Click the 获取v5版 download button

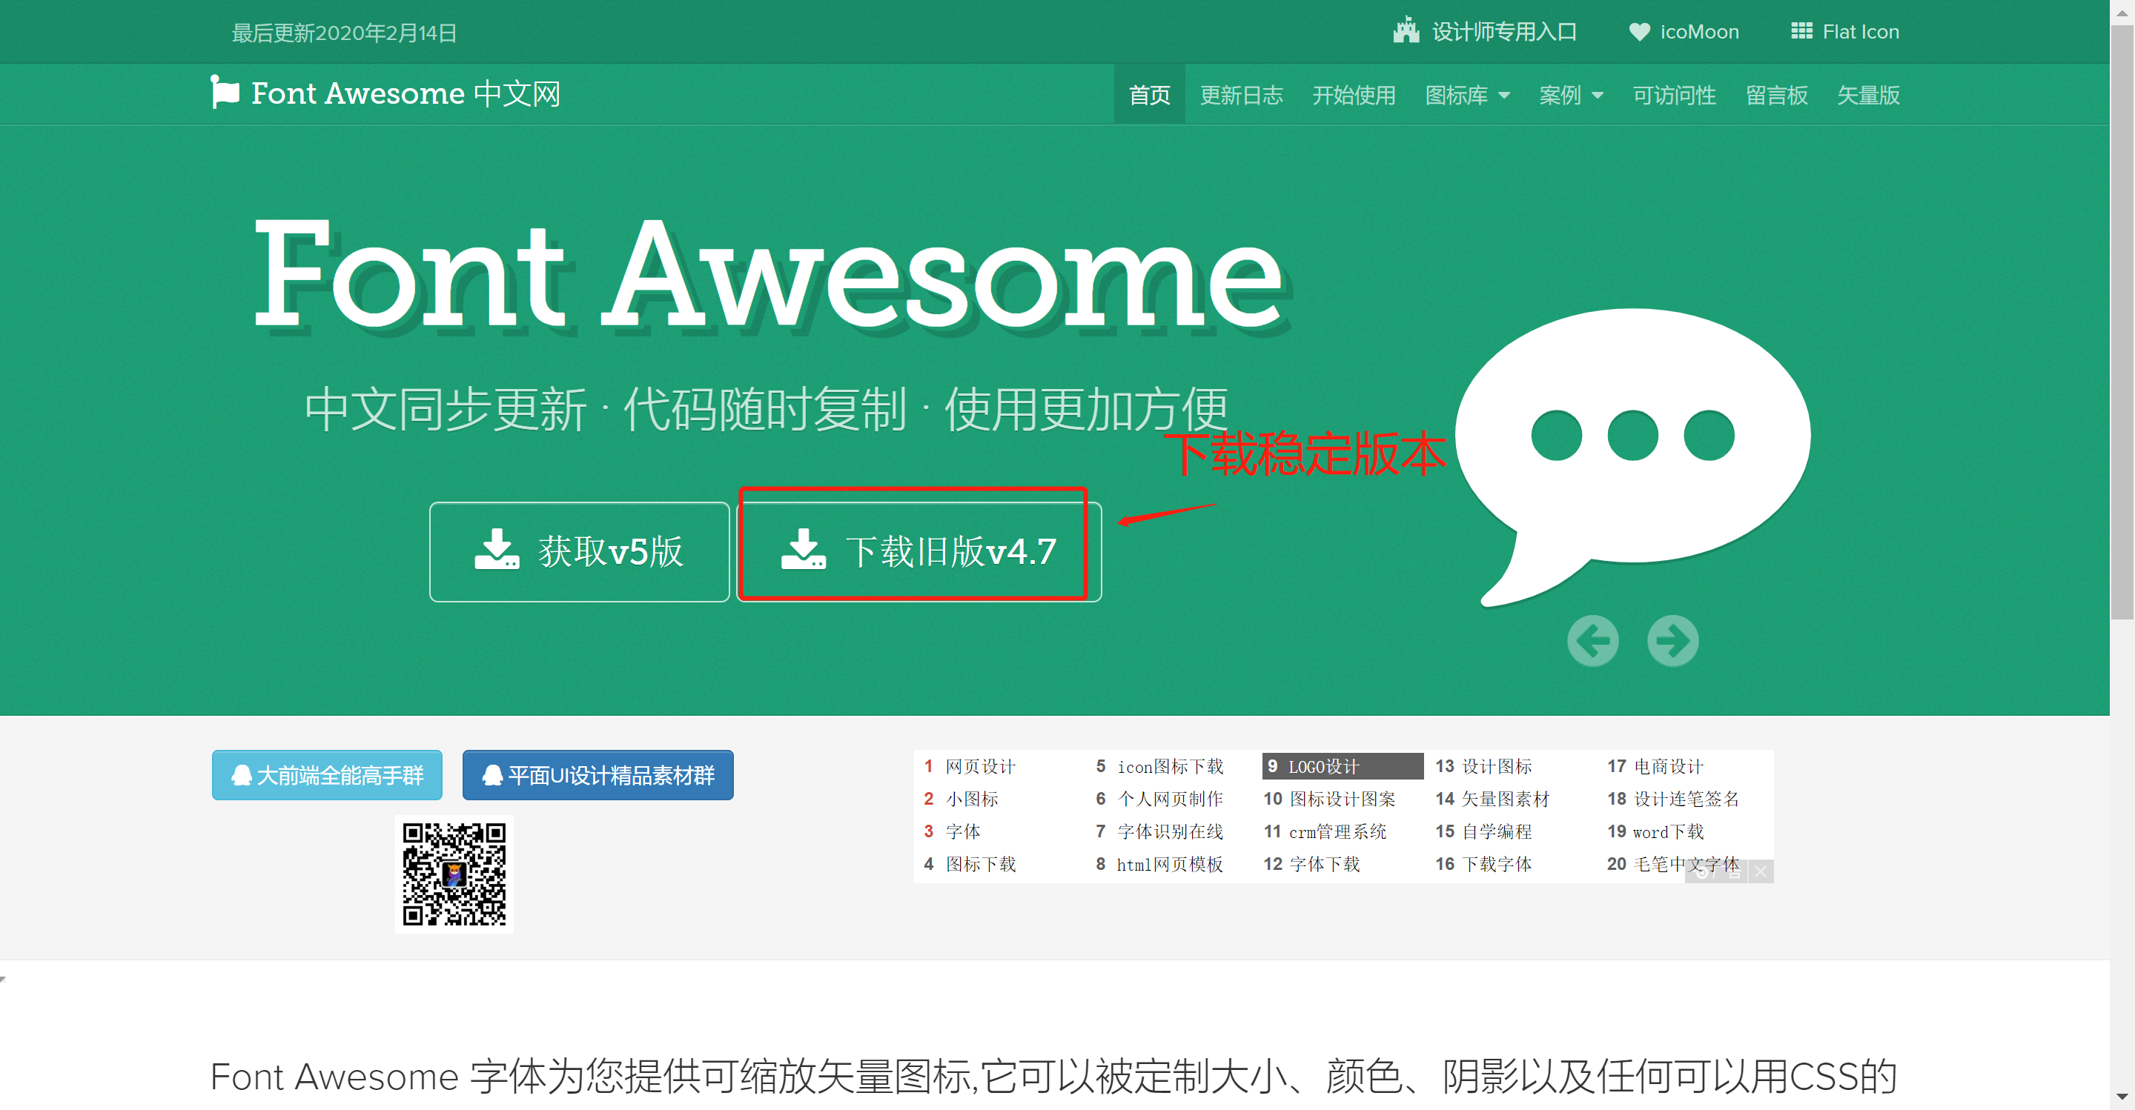579,552
